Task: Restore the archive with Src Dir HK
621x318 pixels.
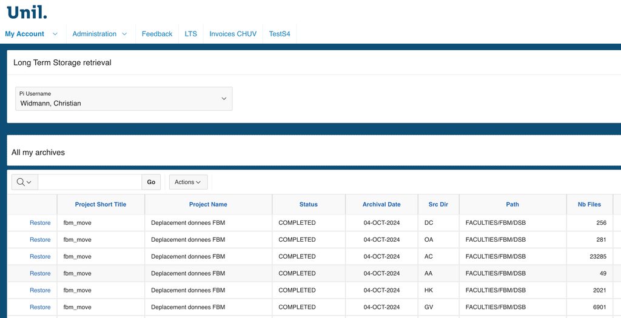Action: [x=40, y=290]
